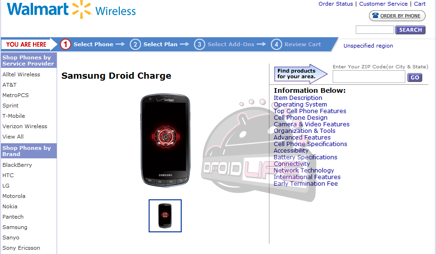This screenshot has width=436, height=254.
Task: Click the GO button next to ZIP field
Action: (x=415, y=77)
